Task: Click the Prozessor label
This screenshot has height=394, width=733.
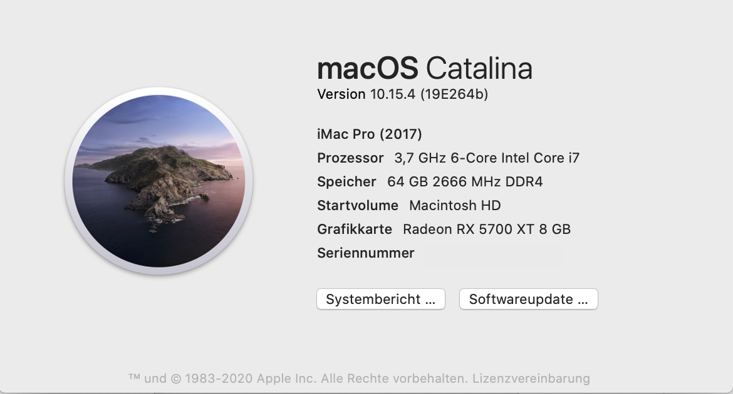Action: tap(350, 158)
